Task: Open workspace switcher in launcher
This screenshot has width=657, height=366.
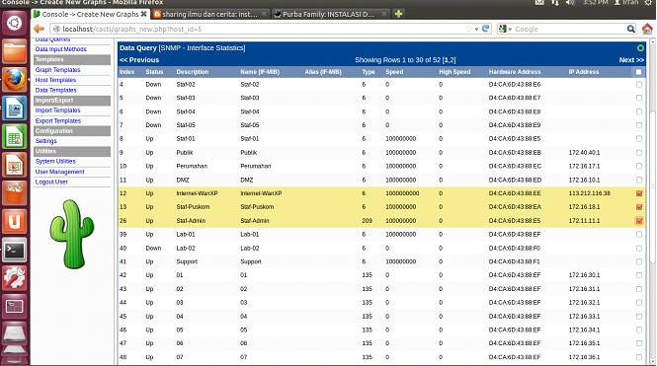Action: [14, 307]
